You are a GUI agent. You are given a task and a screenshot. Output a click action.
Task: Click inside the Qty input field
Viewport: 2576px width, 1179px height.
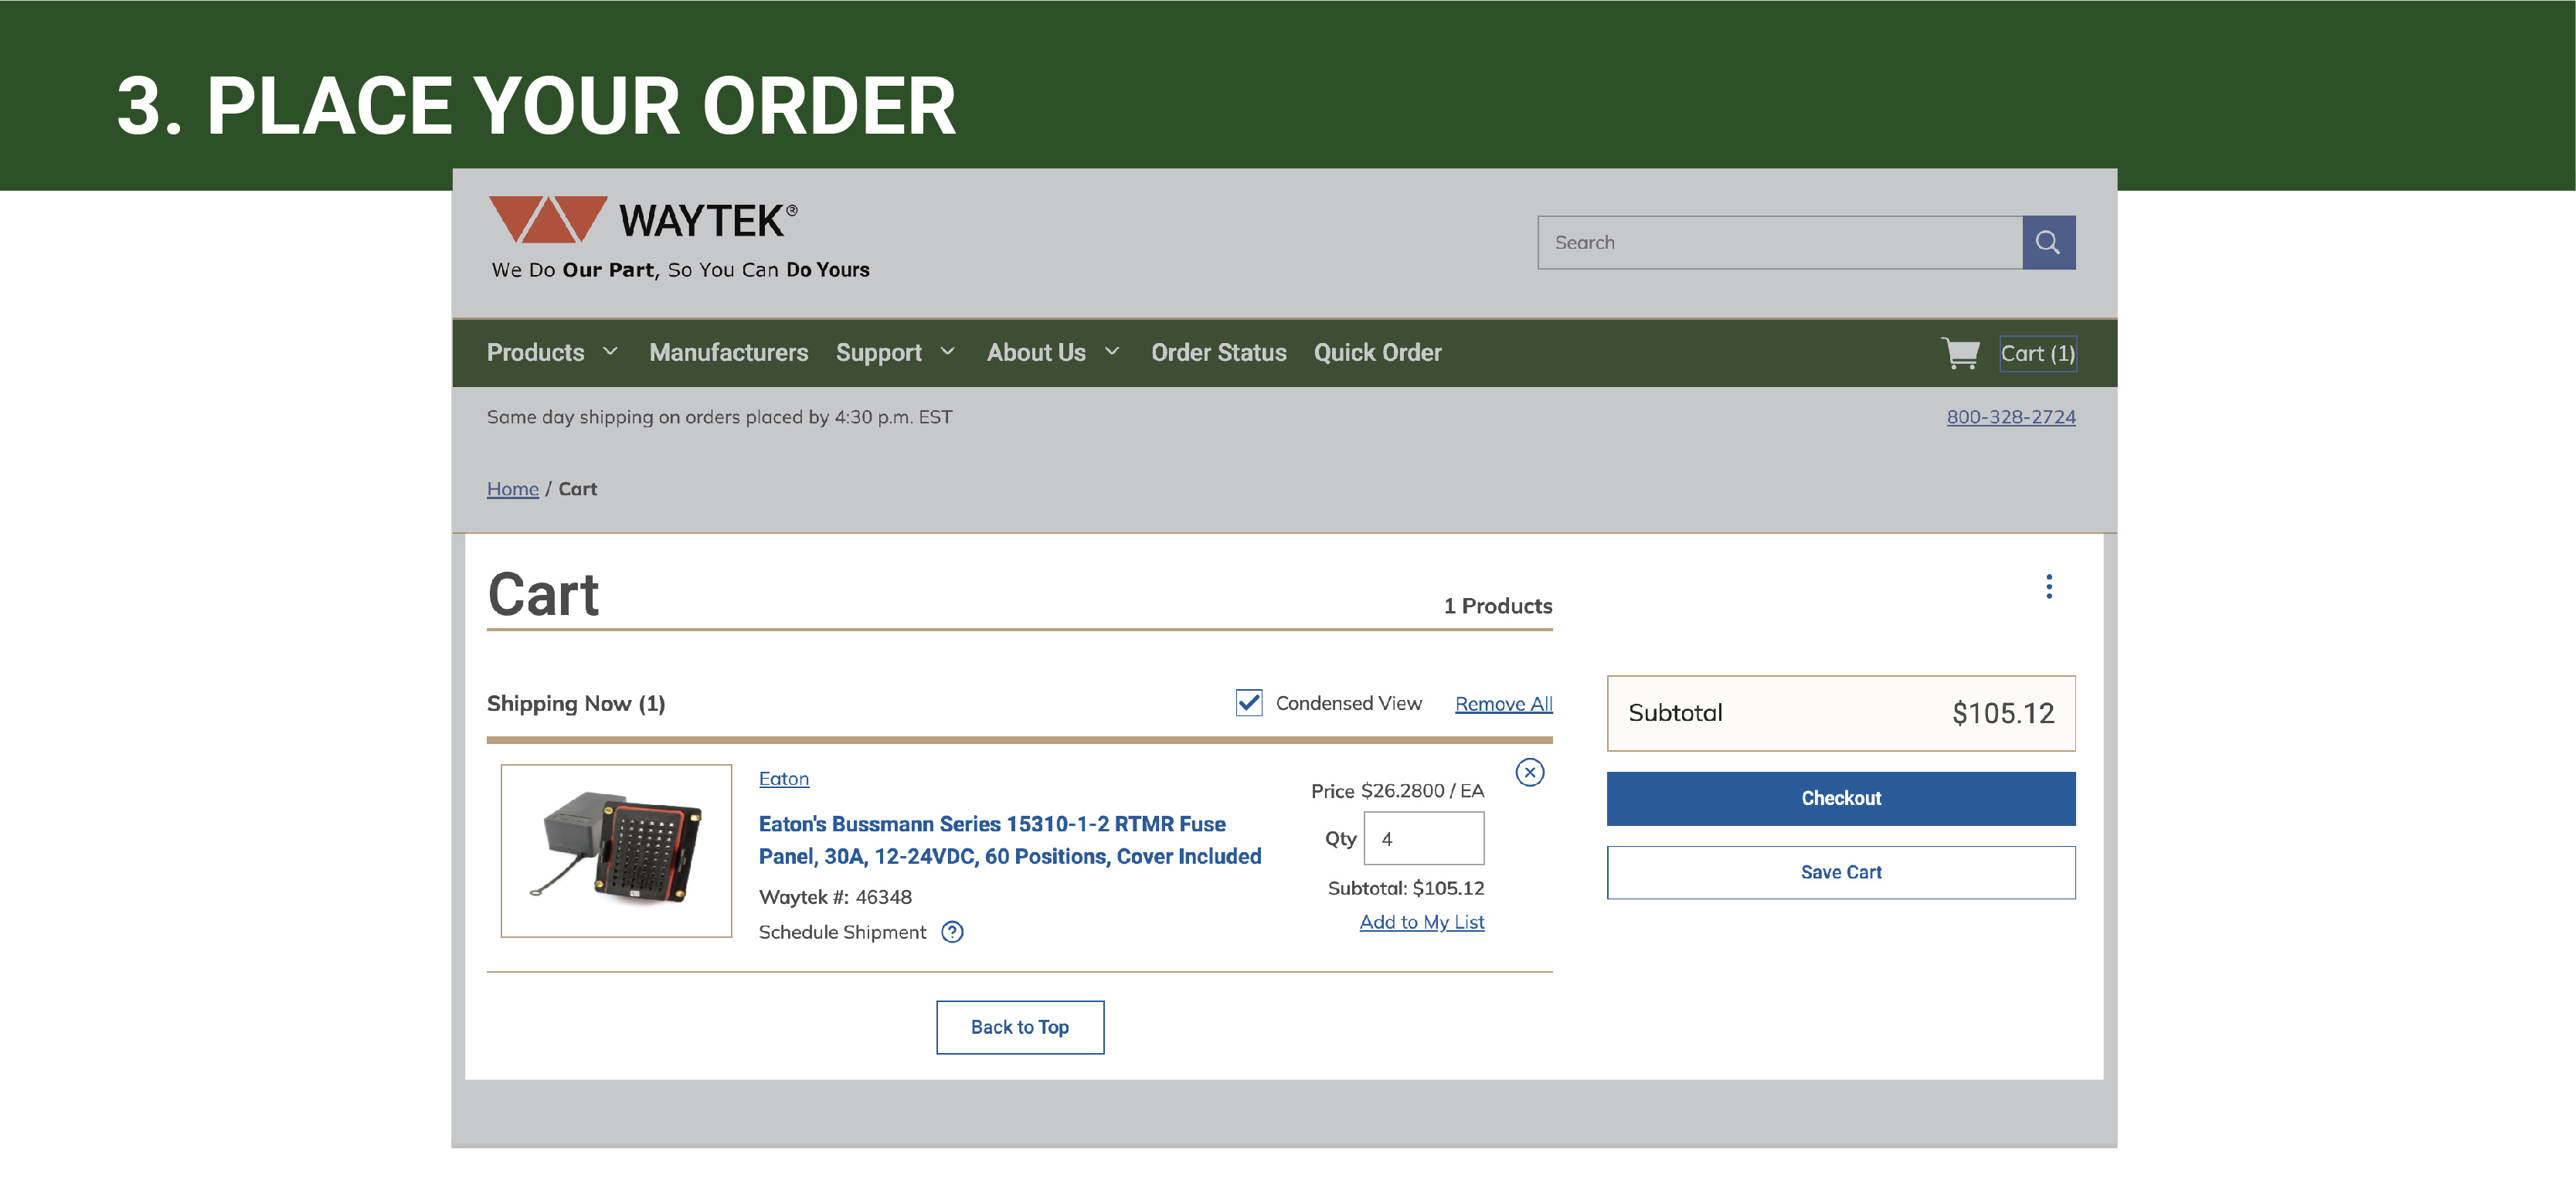pos(1423,838)
